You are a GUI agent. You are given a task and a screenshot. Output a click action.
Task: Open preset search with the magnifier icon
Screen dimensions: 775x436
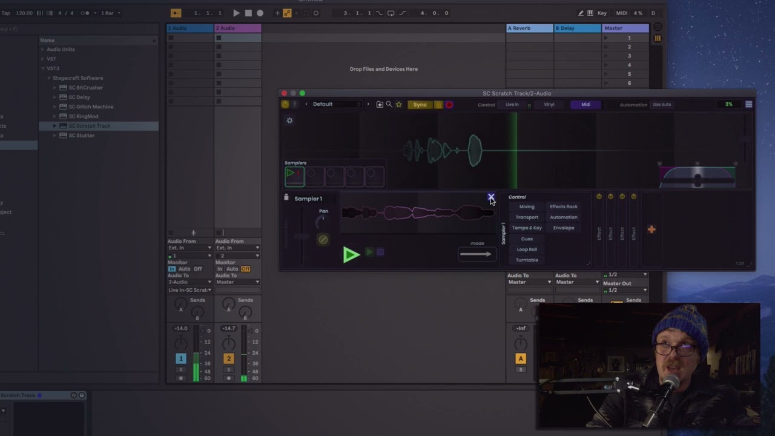[x=389, y=104]
